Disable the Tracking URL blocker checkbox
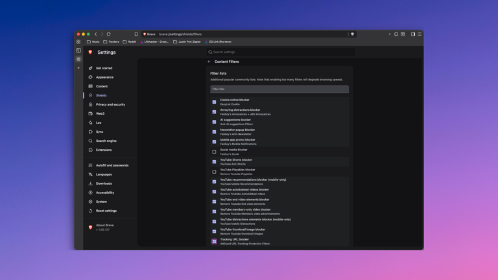Image resolution: width=498 pixels, height=280 pixels. click(x=215, y=241)
